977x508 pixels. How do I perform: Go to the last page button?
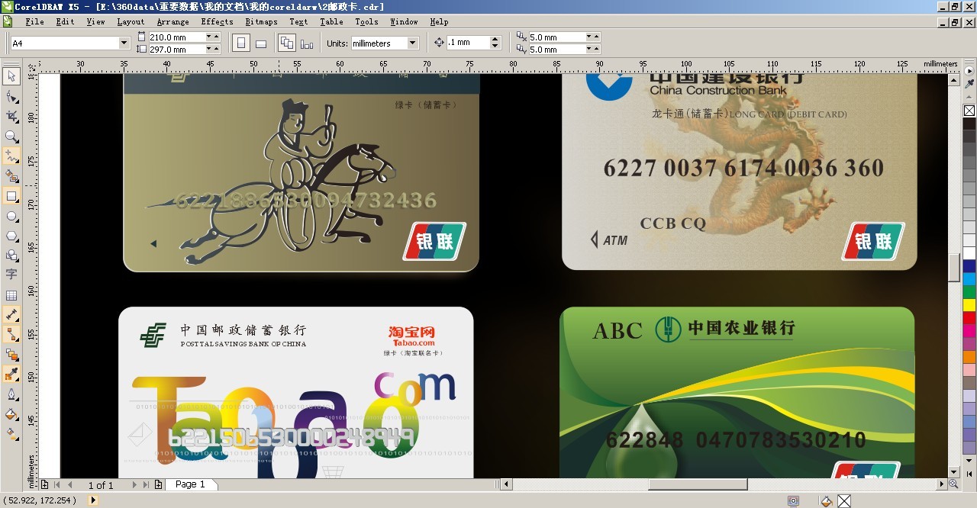(146, 484)
